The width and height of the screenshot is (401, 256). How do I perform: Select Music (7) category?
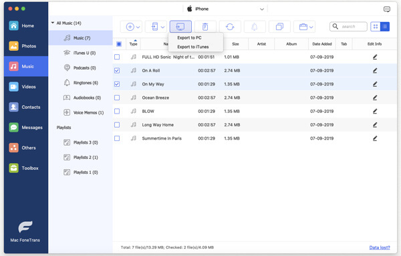pos(81,38)
